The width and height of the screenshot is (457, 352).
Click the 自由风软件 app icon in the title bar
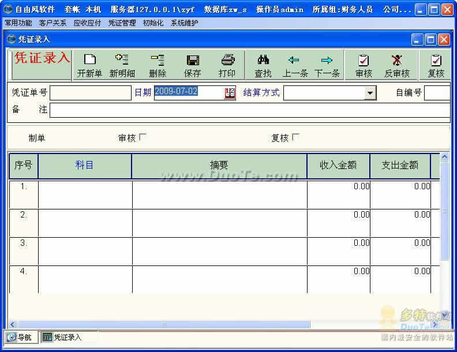[8, 9]
